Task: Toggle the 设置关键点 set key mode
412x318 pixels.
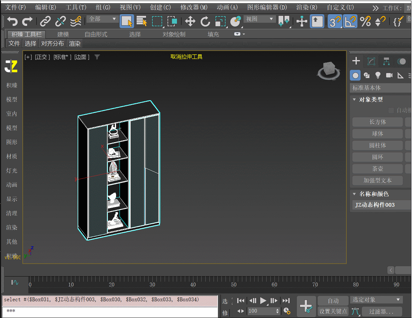Action: 333,311
